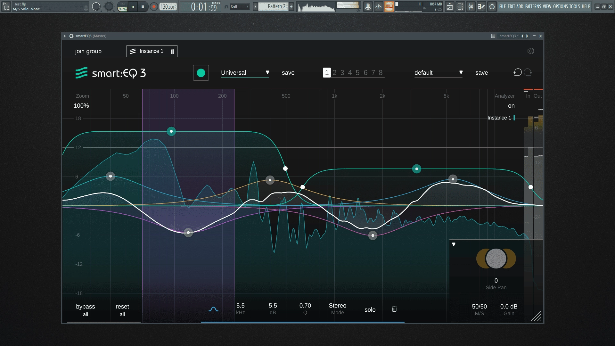Toggle the Analyzer on switch

pyautogui.click(x=511, y=106)
